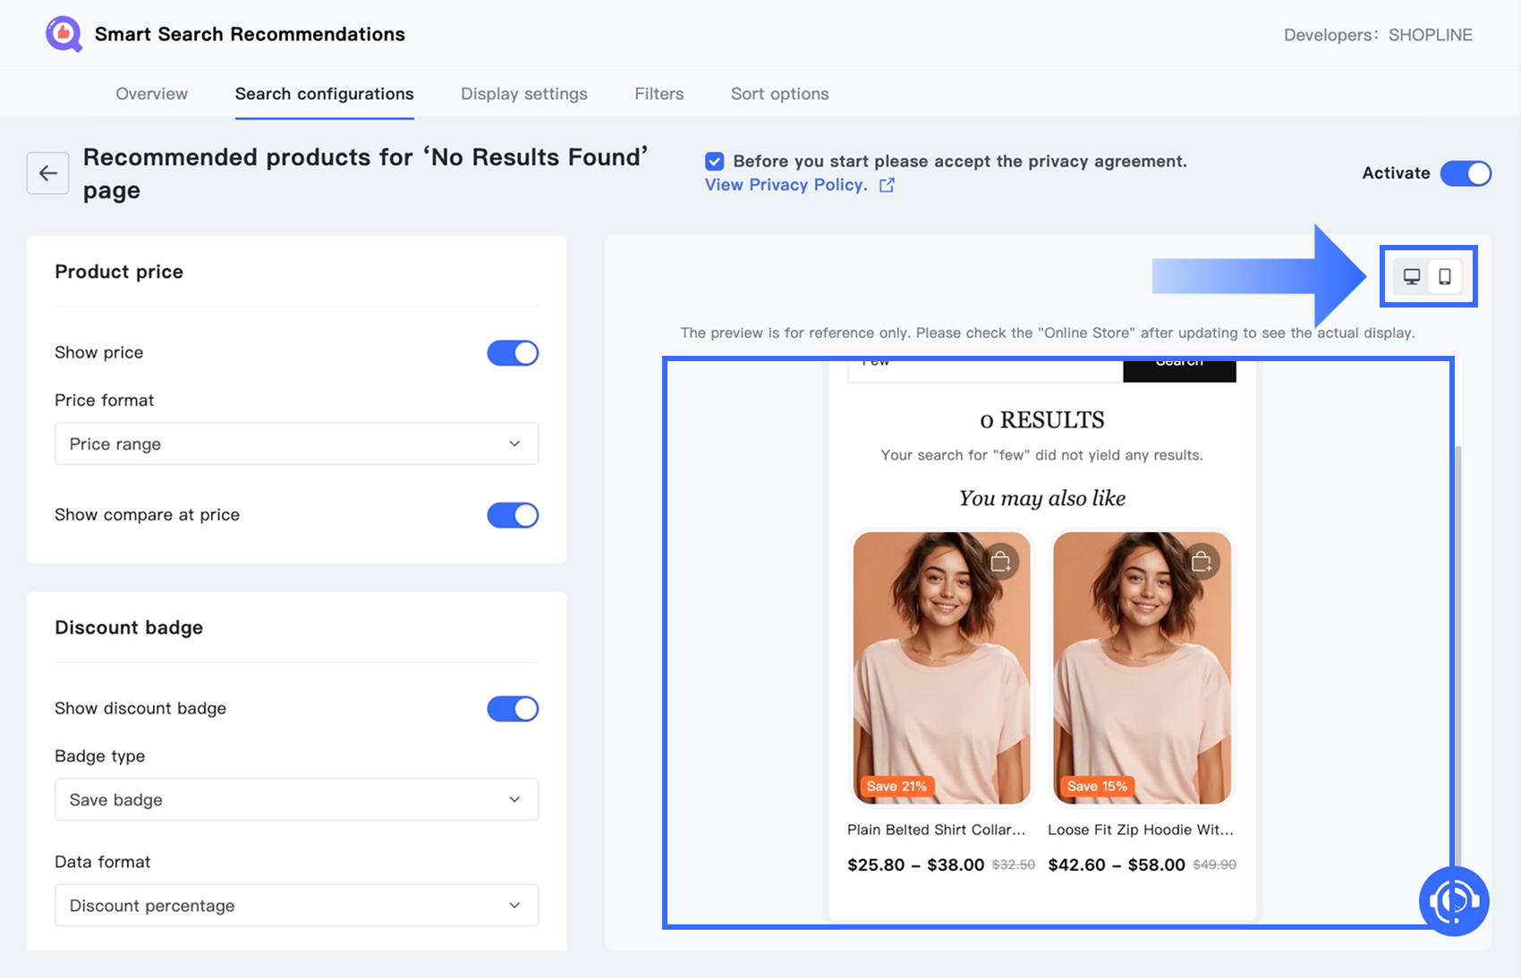This screenshot has width=1521, height=978.
Task: Click the Plain Belted Shirt product image
Action: click(x=942, y=668)
